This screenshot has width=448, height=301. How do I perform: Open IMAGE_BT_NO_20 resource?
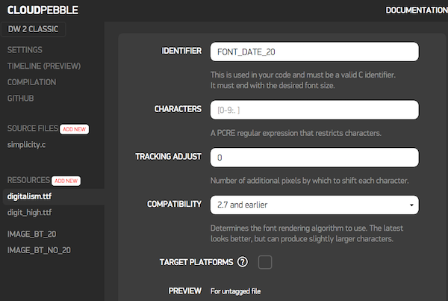click(40, 249)
